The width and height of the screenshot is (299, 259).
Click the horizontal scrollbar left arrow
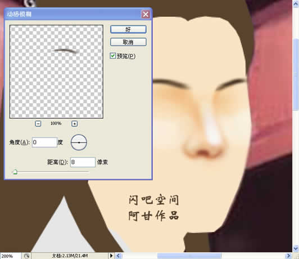[119, 256]
